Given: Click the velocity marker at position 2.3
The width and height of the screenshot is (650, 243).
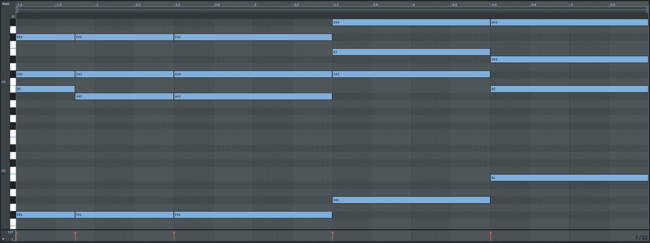Looking at the screenshot, I should point(174,233).
